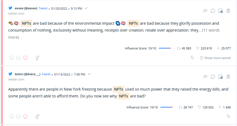Open the eevee Tweet link
The width and height of the screenshot is (237, 126).
[43, 8]
